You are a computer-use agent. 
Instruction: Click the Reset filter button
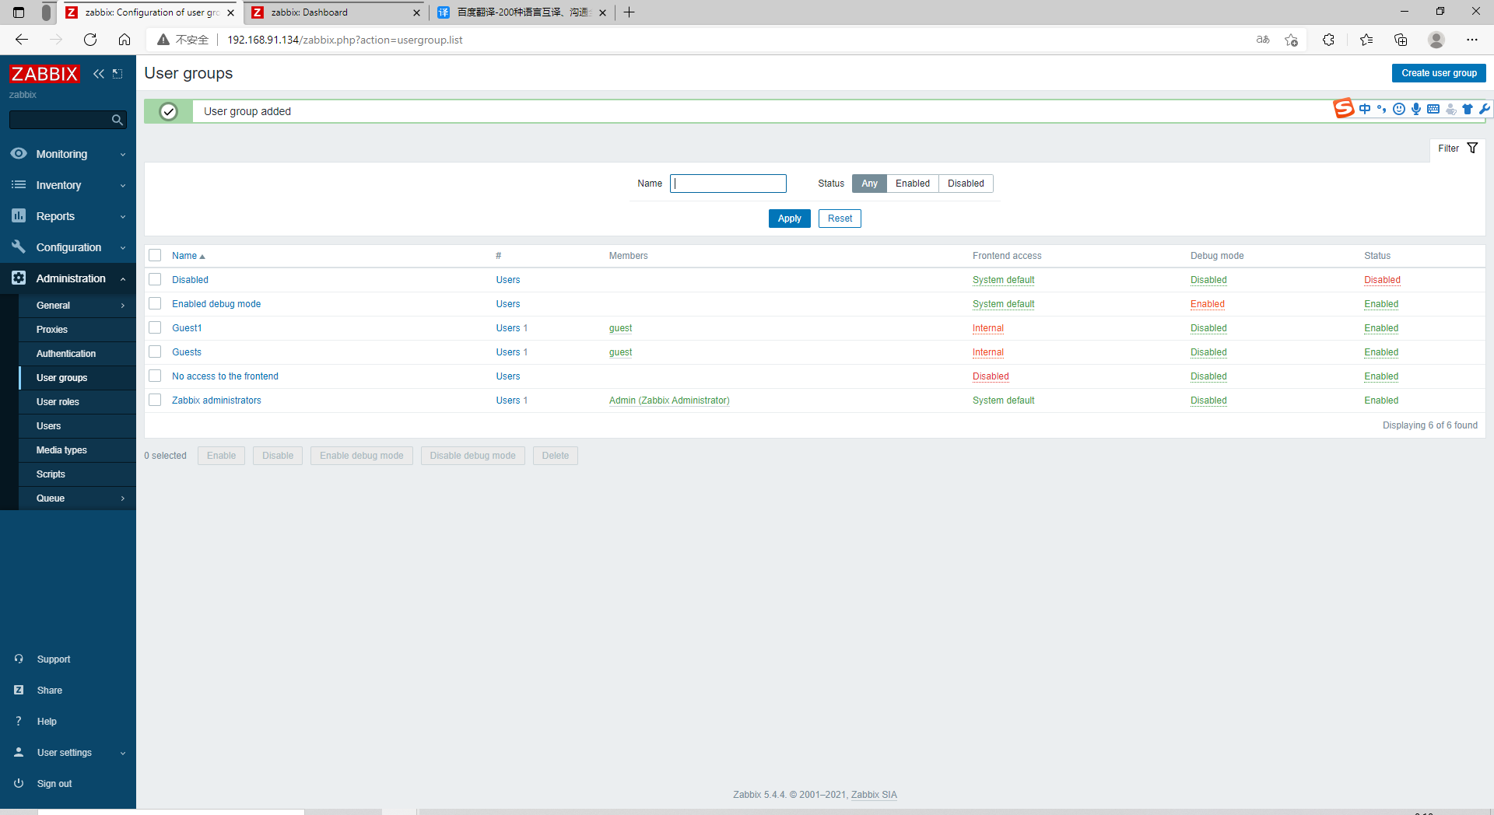840,219
